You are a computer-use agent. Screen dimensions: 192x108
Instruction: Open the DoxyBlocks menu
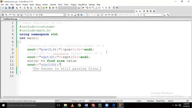click(82, 5)
